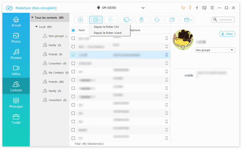242x149 pixels.
Task: Select the Family (0) group below Non groupé
Action: (52, 45)
